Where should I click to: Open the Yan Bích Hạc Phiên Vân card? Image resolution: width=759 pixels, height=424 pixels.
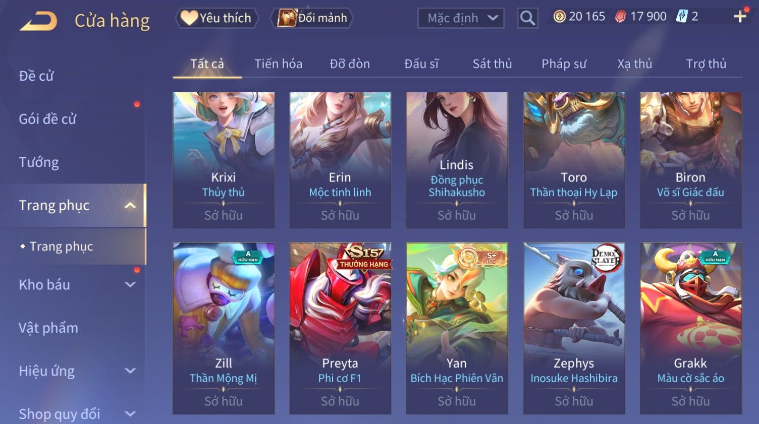tap(457, 328)
